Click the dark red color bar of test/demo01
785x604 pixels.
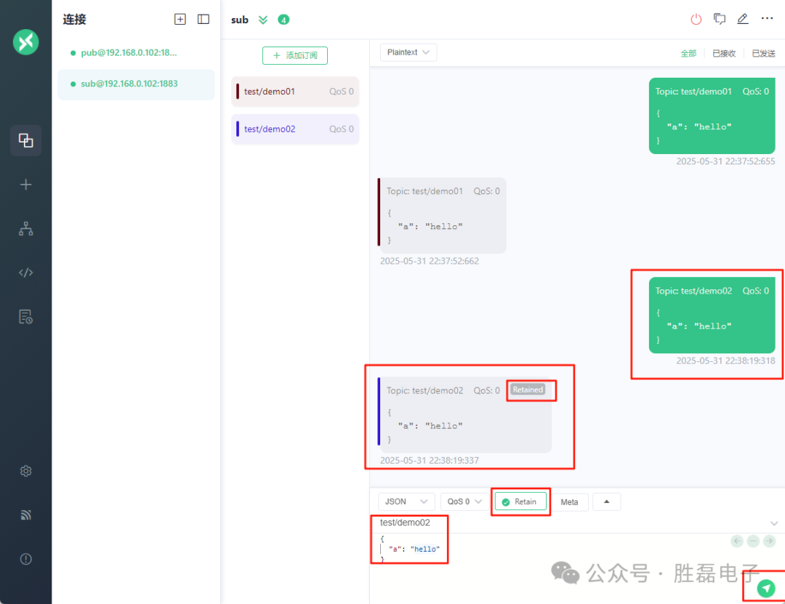coord(237,91)
